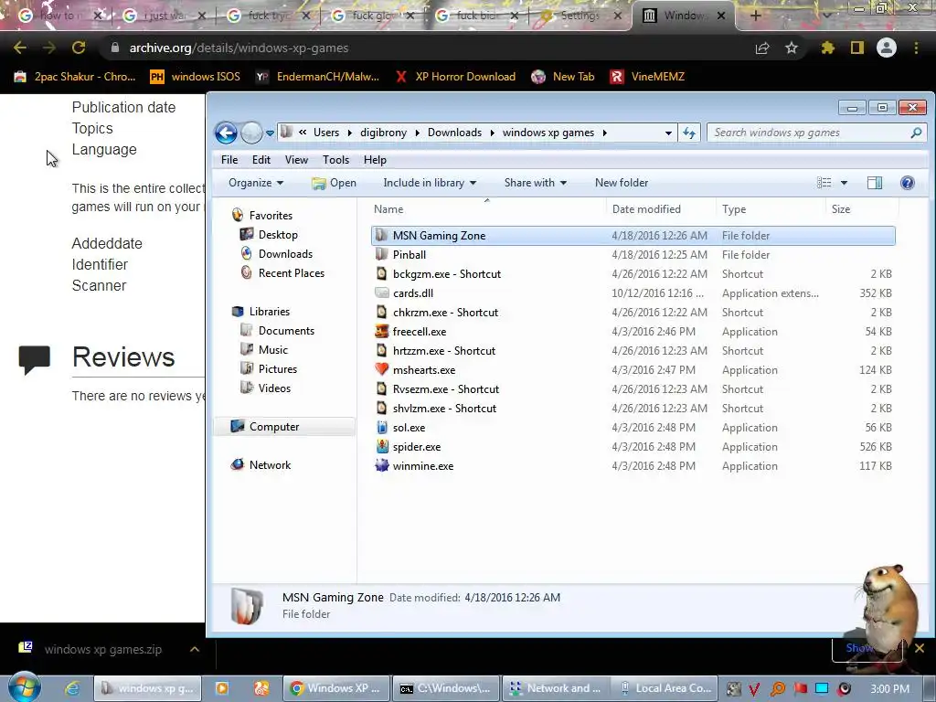Expand the Include in library dropdown

coord(430,183)
